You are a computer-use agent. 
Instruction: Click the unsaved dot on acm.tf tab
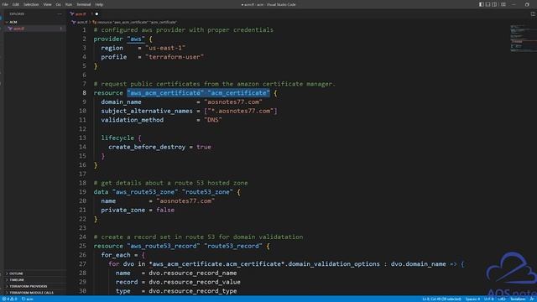pyautogui.click(x=96, y=14)
